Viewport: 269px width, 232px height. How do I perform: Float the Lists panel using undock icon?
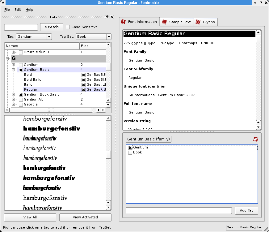click(x=107, y=17)
